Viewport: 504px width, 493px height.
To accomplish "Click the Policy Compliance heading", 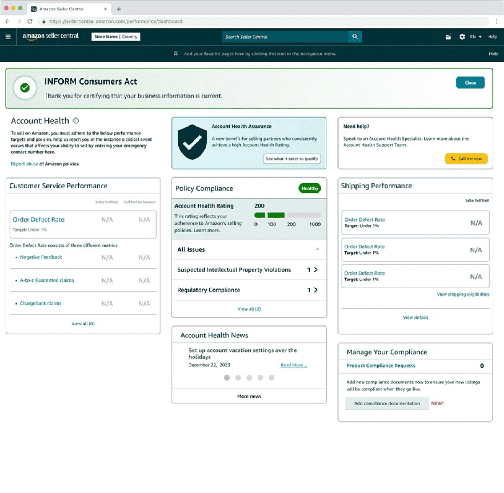I will 204,188.
